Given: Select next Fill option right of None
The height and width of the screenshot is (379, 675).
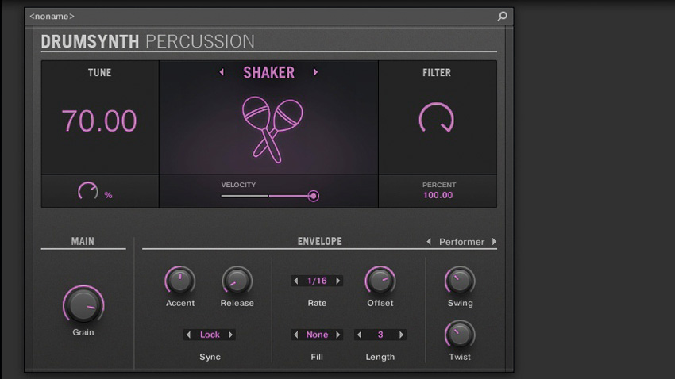Looking at the screenshot, I should (x=338, y=335).
